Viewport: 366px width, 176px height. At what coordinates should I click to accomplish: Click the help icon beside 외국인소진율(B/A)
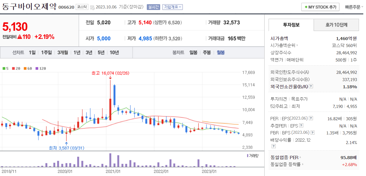[311, 86]
